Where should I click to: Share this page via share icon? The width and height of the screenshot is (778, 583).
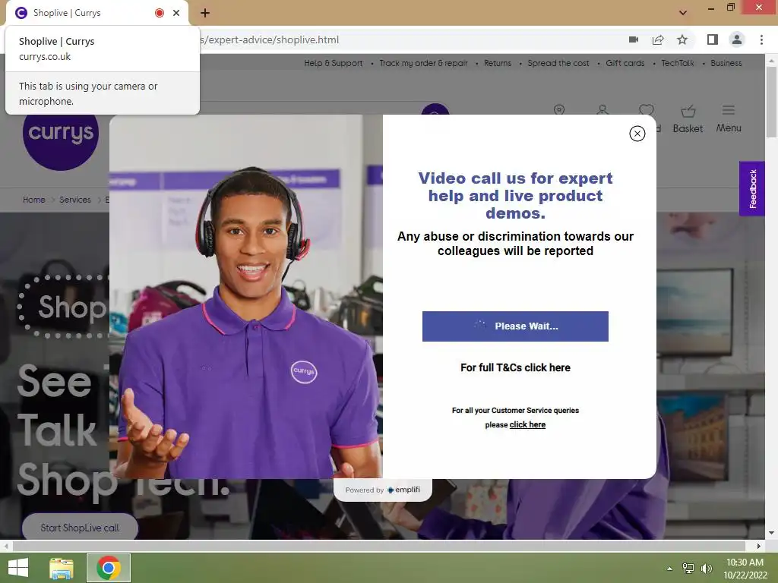point(658,39)
